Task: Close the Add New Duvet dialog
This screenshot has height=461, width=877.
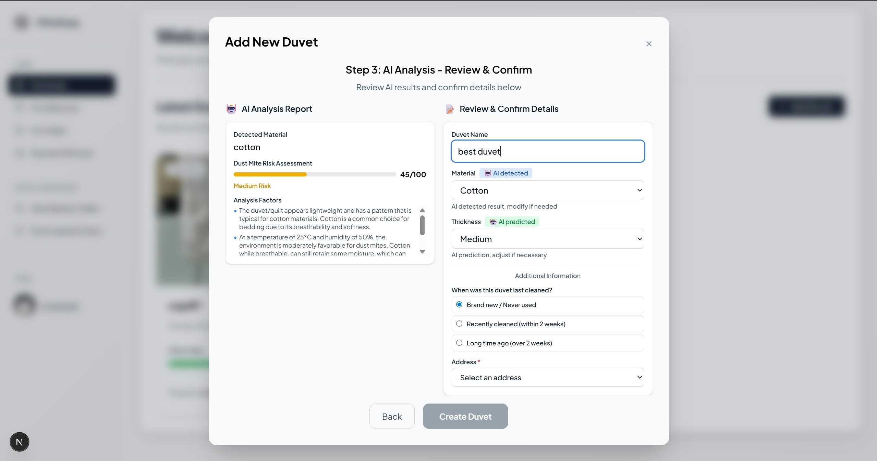Action: point(648,44)
